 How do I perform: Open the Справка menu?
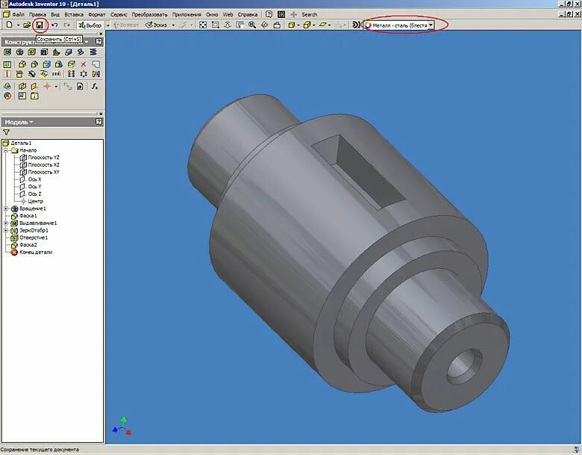pos(248,14)
